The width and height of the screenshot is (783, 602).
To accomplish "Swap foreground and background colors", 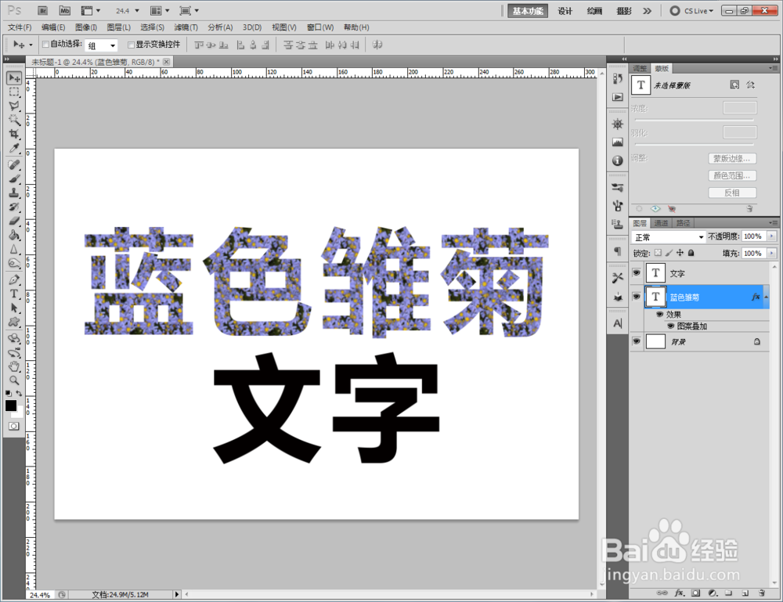I will [19, 393].
